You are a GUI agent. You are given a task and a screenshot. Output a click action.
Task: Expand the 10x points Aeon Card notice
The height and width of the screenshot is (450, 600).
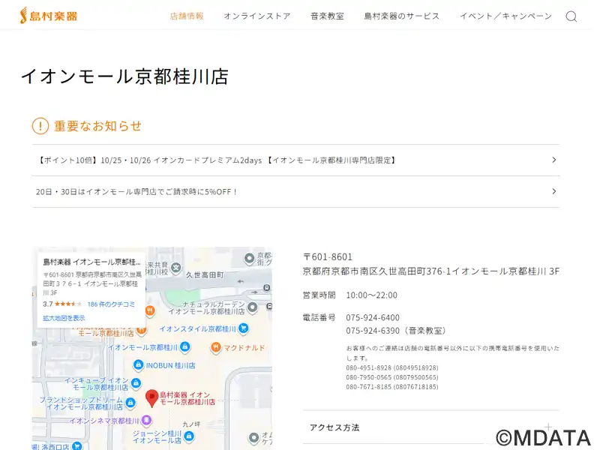(x=553, y=160)
